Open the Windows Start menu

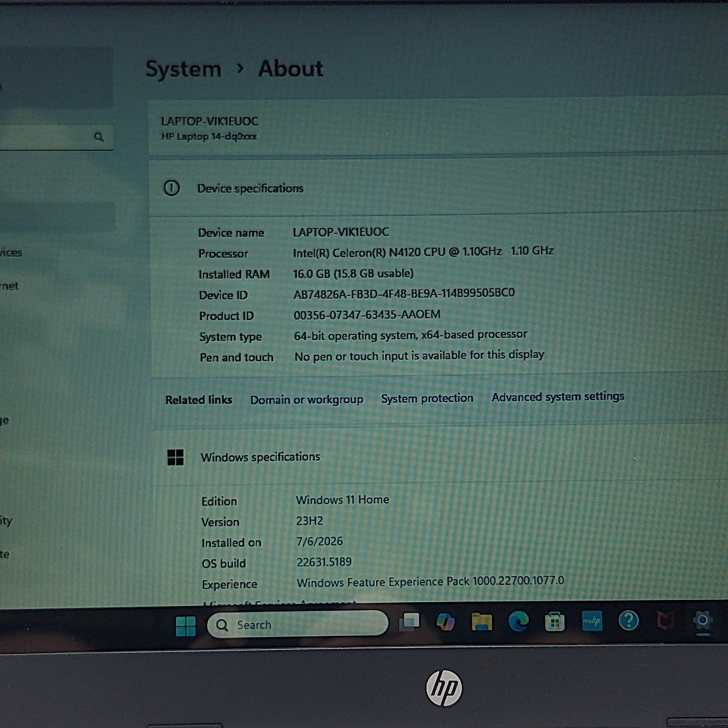(185, 626)
